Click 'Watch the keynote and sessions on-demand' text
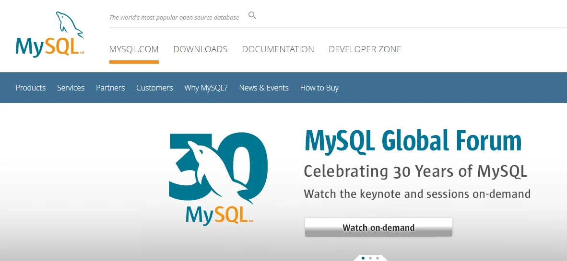 point(417,194)
